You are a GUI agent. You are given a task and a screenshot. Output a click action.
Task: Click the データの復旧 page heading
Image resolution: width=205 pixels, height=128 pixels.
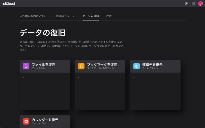click(43, 33)
